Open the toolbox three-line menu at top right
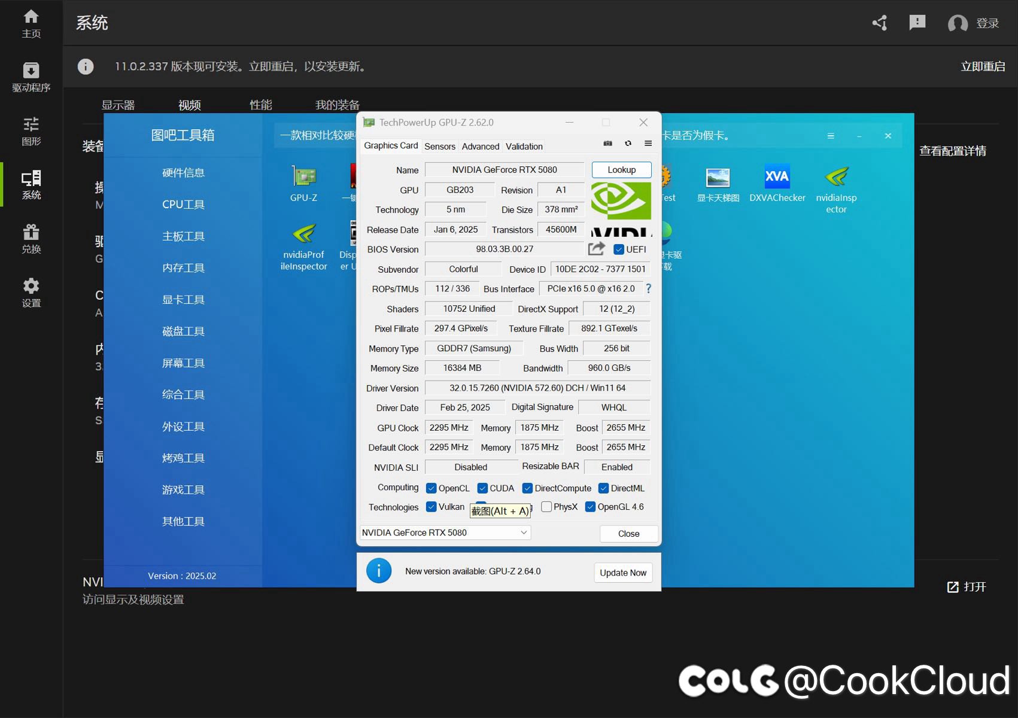This screenshot has height=718, width=1018. pyautogui.click(x=831, y=136)
